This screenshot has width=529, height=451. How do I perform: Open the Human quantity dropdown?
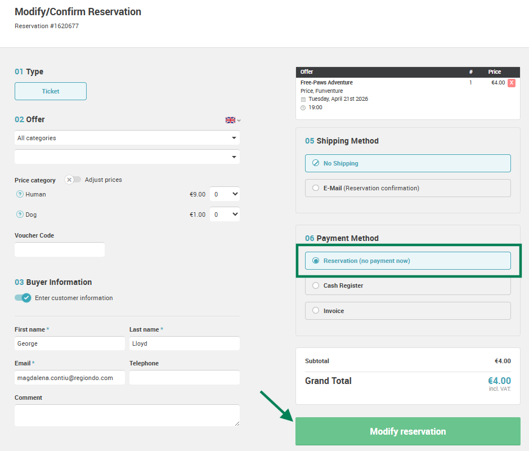(225, 194)
